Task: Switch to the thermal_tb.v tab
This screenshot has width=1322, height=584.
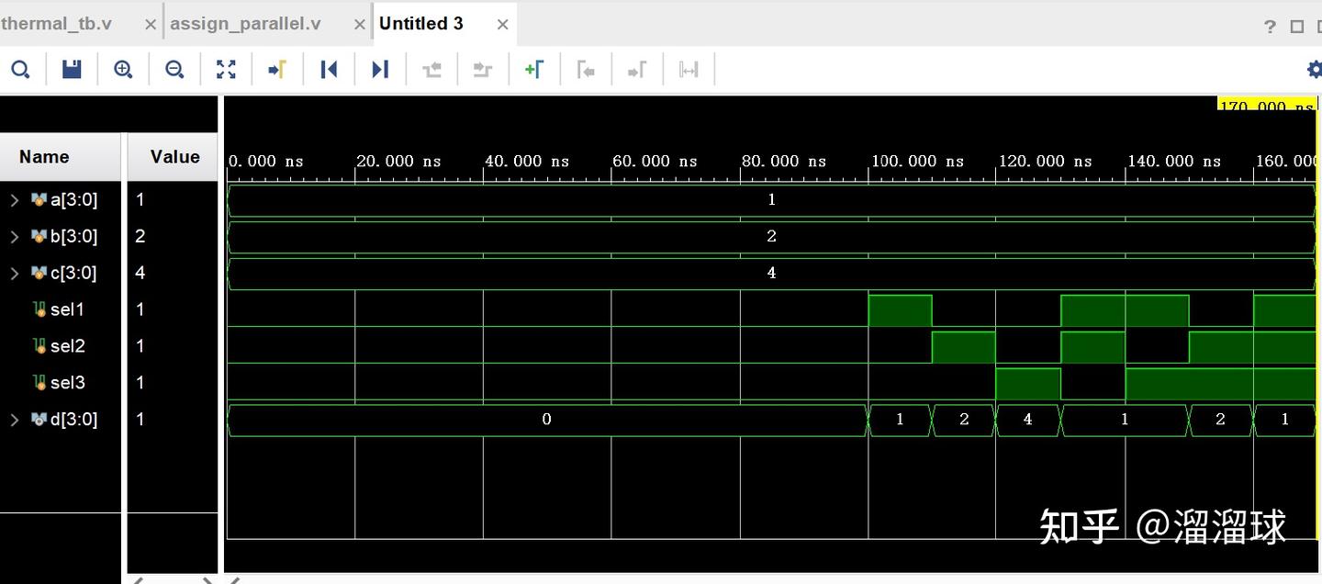Action: click(x=57, y=23)
